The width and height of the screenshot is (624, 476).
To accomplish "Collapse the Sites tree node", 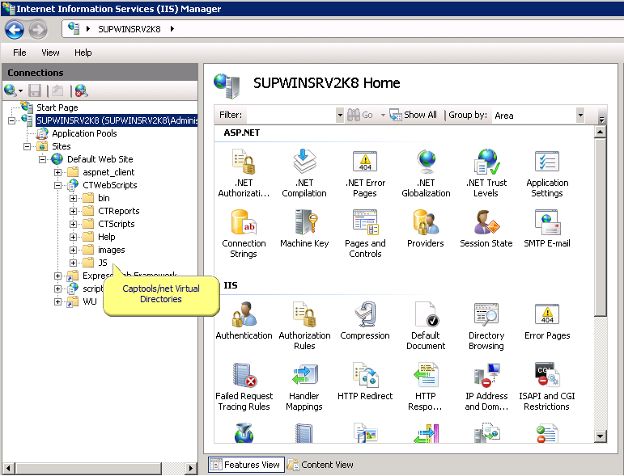I will [27, 146].
